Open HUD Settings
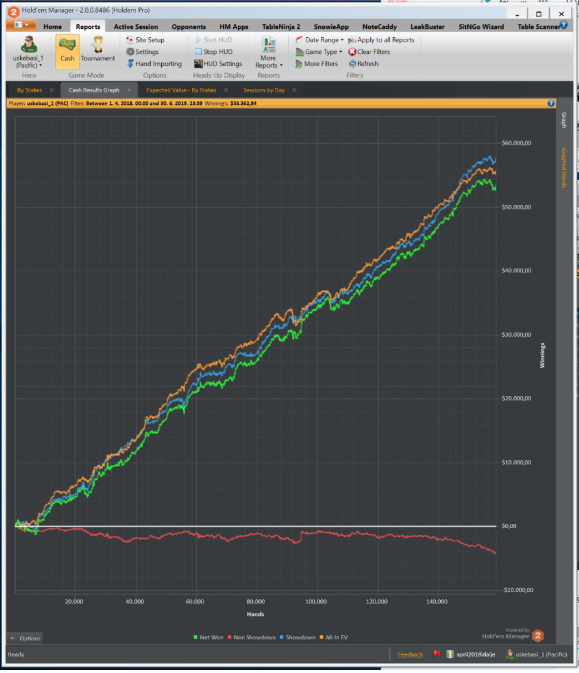579x673 pixels. pos(219,64)
